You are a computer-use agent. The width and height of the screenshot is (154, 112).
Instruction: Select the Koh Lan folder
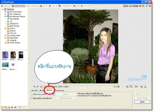[x=13, y=33]
